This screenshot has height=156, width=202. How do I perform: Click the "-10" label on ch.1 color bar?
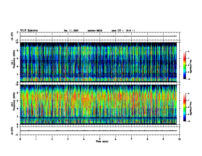[189, 79]
